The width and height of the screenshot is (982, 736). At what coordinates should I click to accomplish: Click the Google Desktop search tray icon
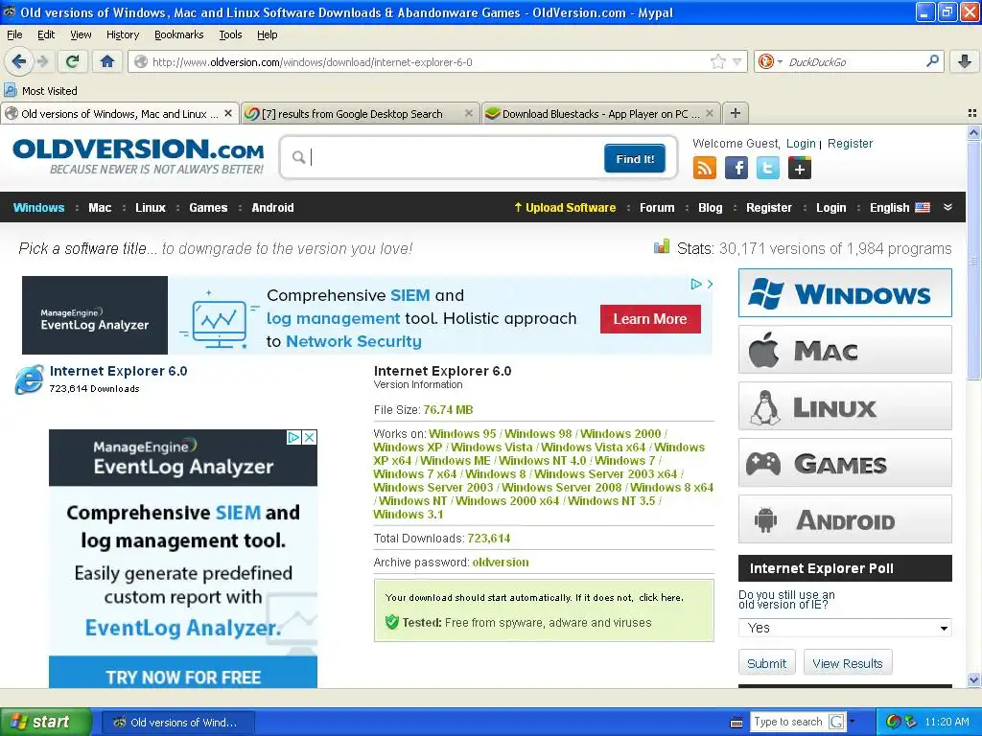click(x=894, y=722)
